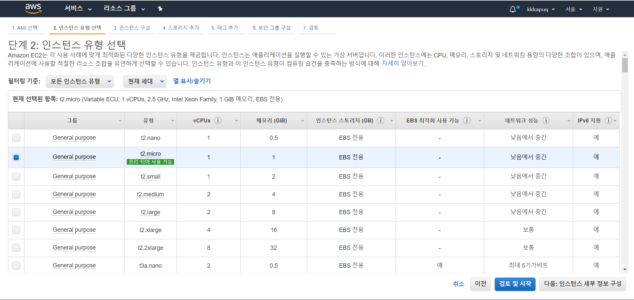
Task: Open the 그룹 column sort arrow
Action: tap(120, 121)
